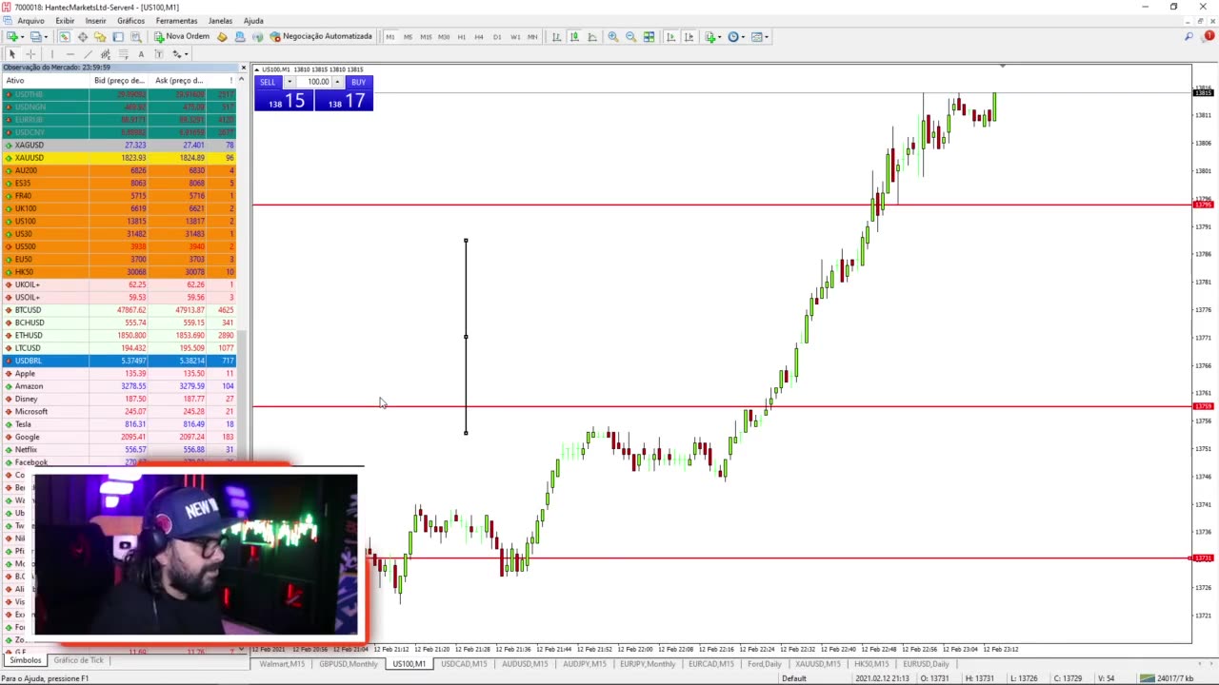The height and width of the screenshot is (685, 1219).
Task: Switch to the GBPUSD,Monthly chart tab
Action: point(349,663)
